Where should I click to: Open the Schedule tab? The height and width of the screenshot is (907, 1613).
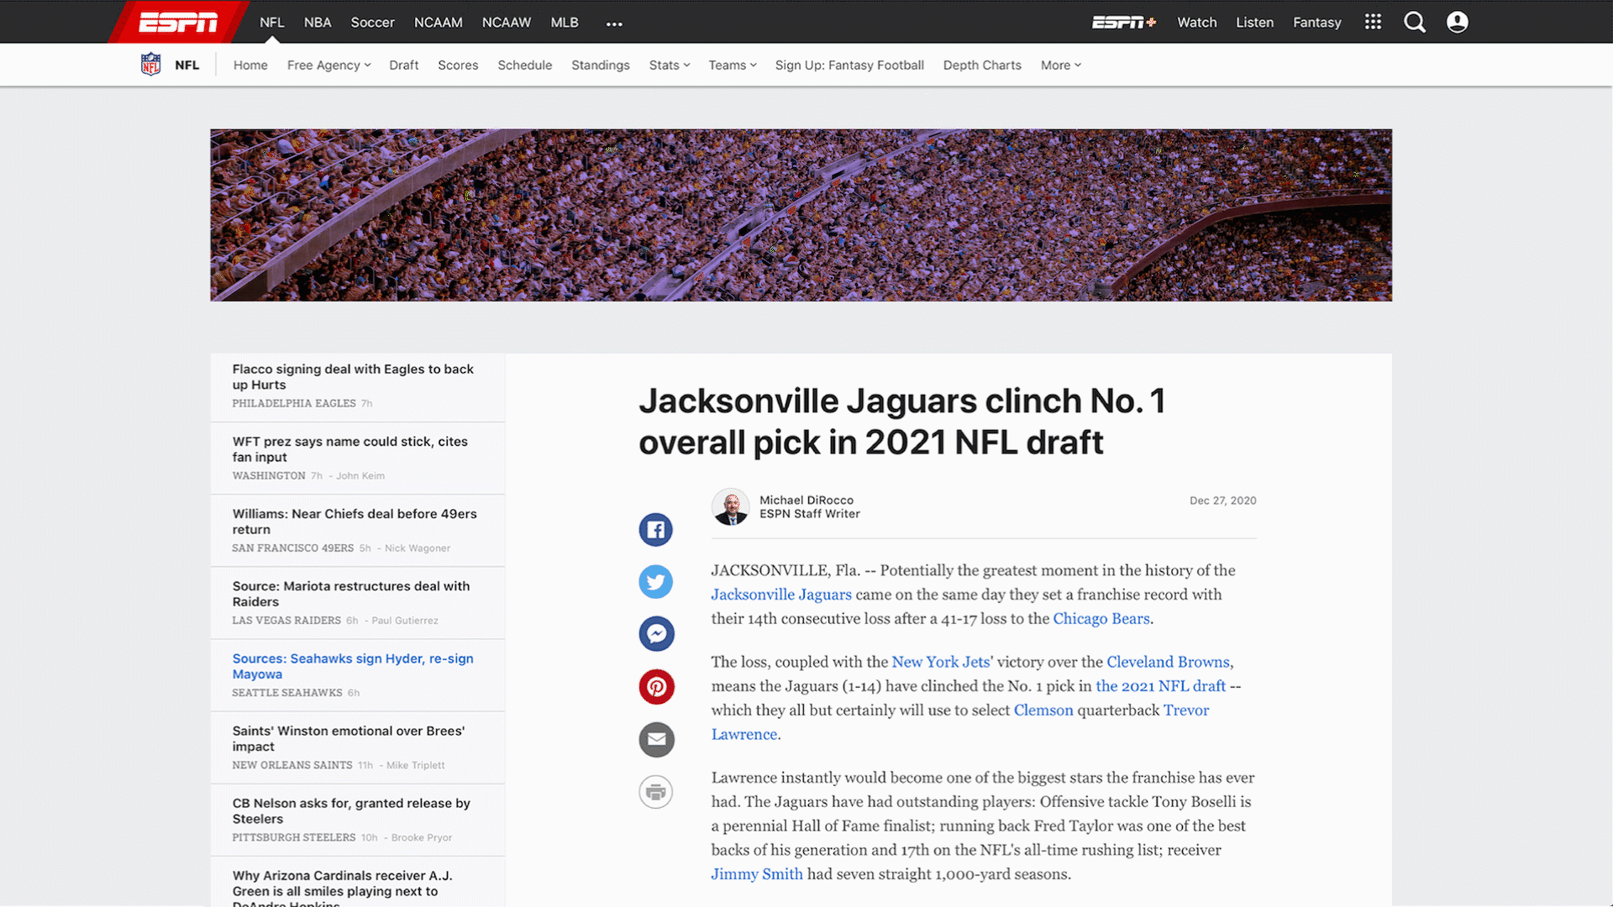[x=524, y=66]
